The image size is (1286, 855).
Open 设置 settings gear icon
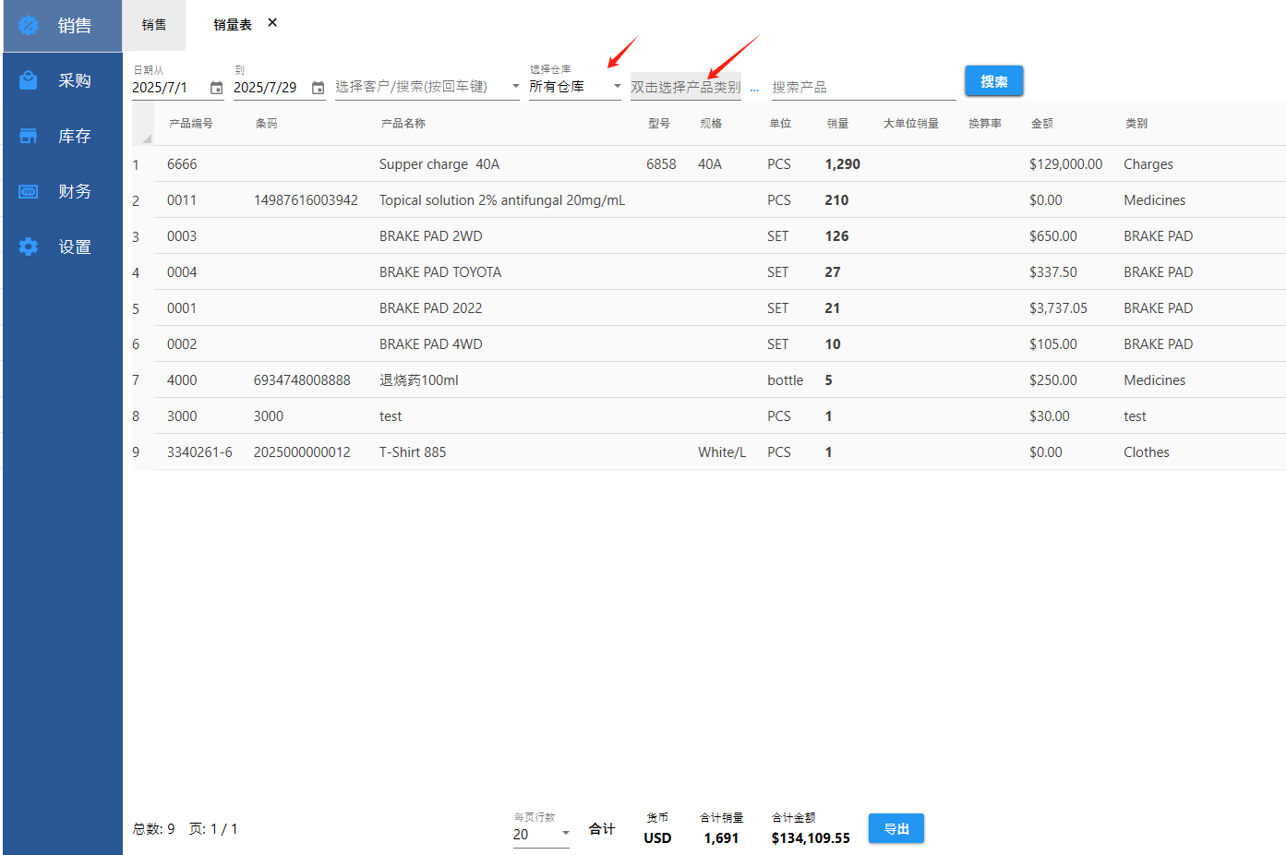point(29,247)
